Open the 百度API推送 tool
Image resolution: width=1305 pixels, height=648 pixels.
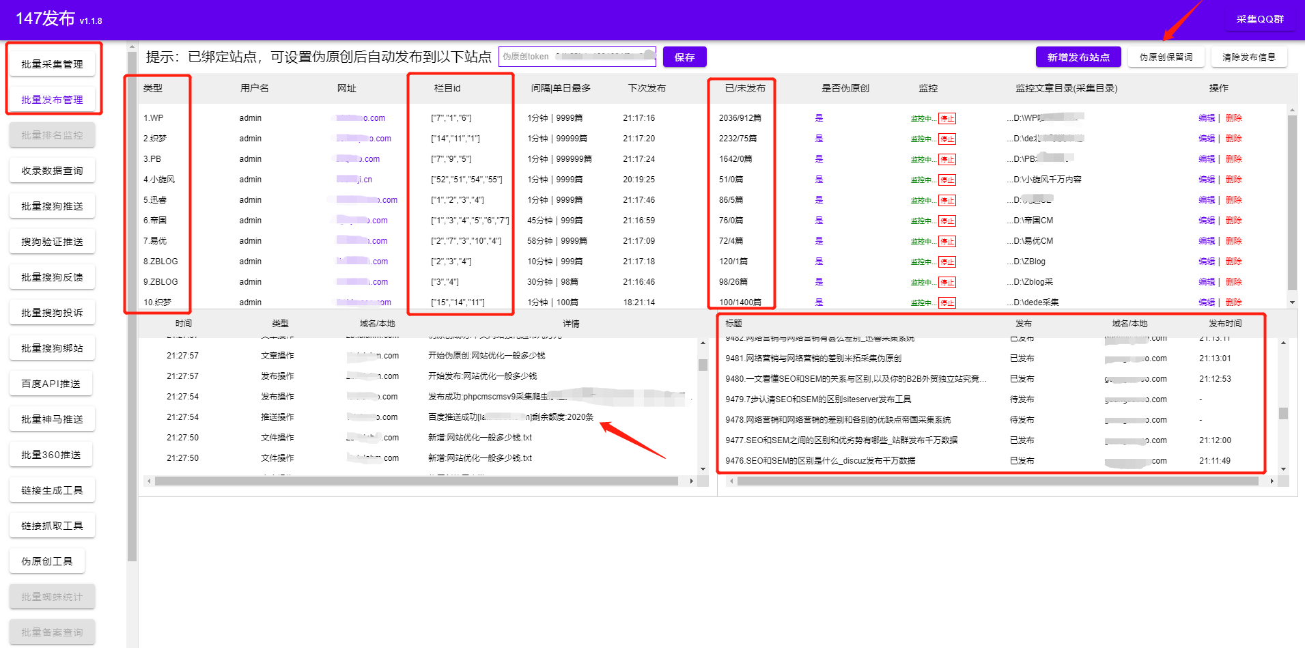point(52,383)
